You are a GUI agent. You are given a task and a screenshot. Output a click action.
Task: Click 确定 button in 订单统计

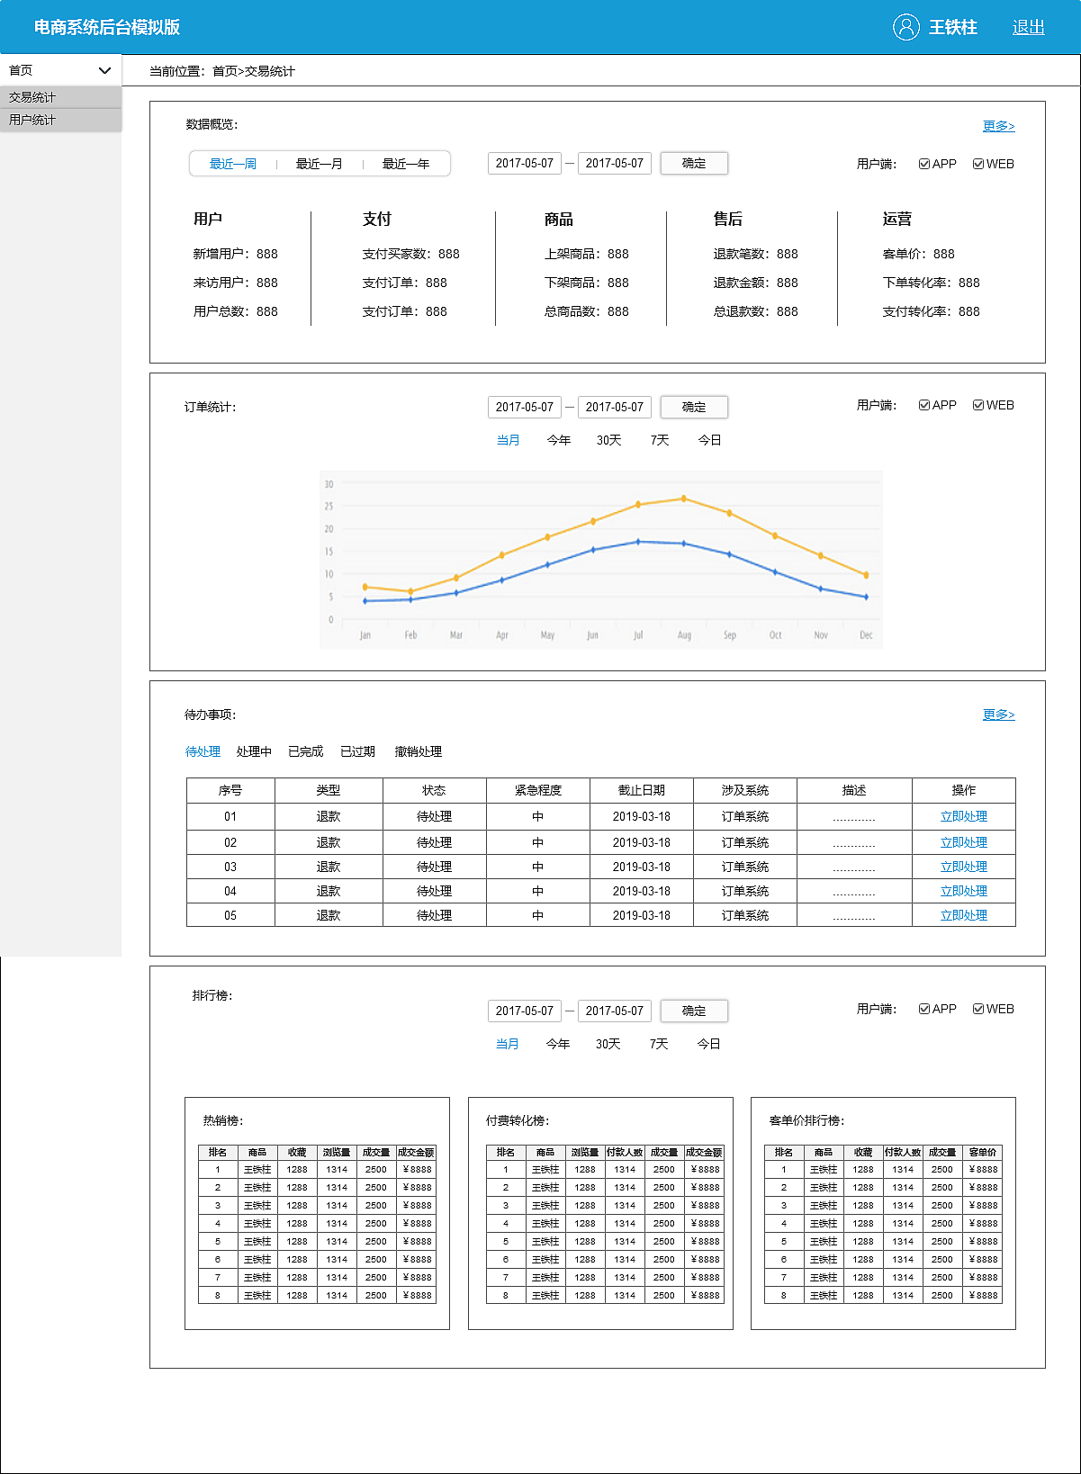694,407
